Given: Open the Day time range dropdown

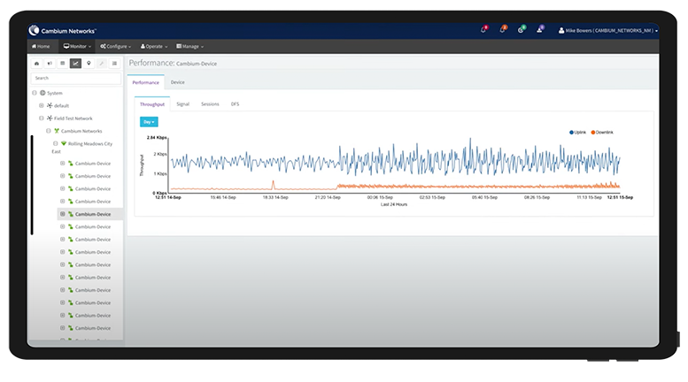Looking at the screenshot, I should [x=149, y=121].
